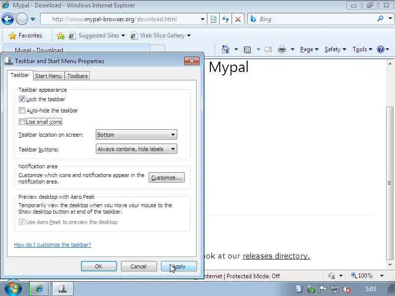The height and width of the screenshot is (296, 395).
Task: Open Taskbar buttons combine dropdown
Action: [136, 149]
